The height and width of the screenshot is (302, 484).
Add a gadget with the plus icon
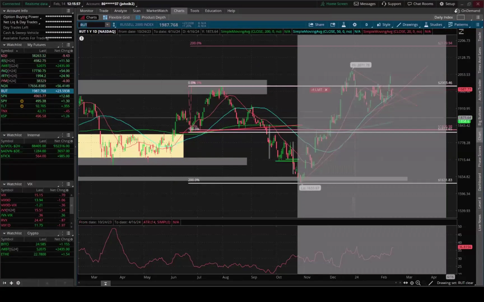tap(11, 283)
